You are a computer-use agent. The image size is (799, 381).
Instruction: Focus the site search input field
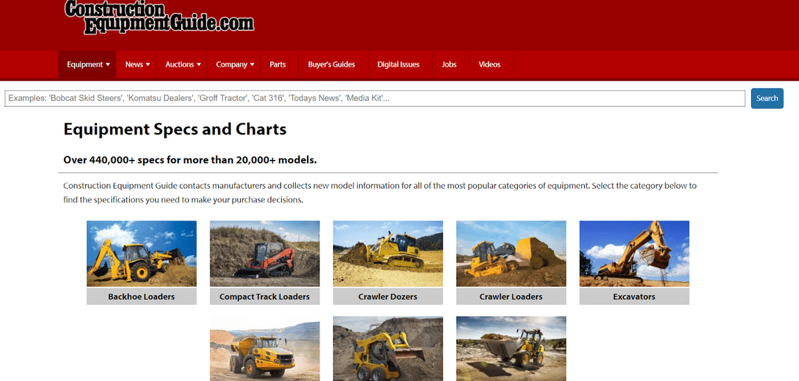pyautogui.click(x=374, y=99)
